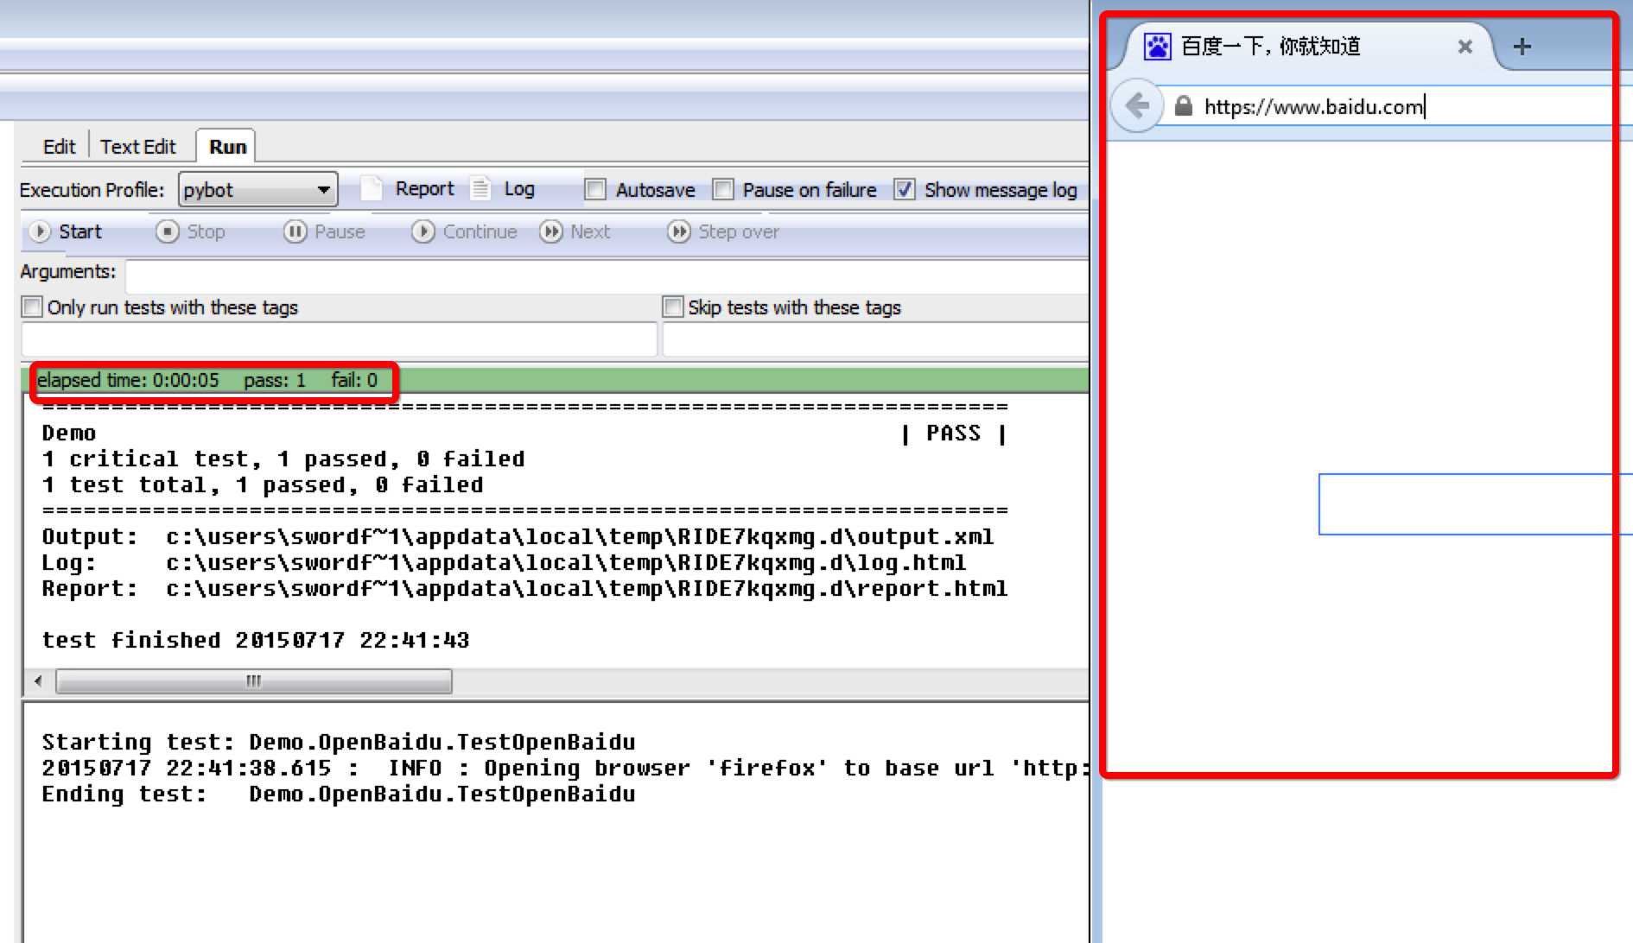Click 'Opening browser firefox' INFO line
Image resolution: width=1633 pixels, height=943 pixels.
(x=565, y=769)
